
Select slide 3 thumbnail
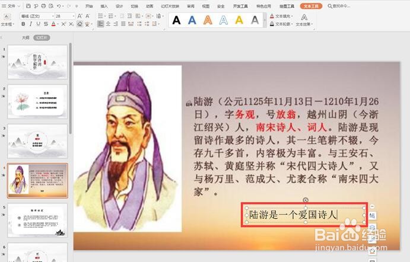37,141
